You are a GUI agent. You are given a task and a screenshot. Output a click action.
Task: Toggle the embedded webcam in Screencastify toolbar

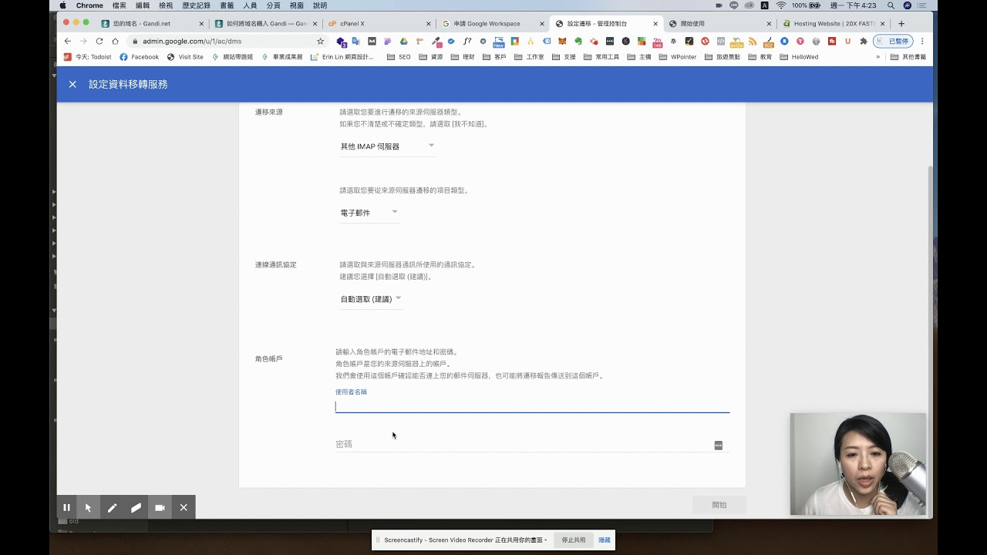pos(160,507)
